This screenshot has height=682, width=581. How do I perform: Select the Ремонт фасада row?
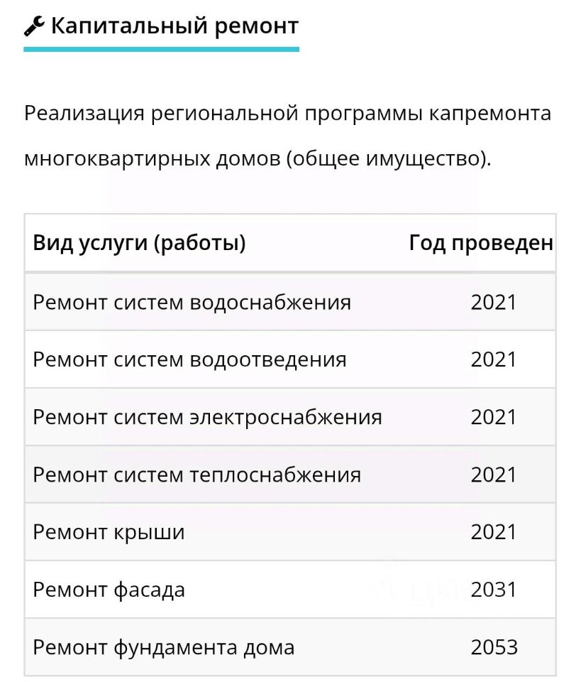[x=109, y=590]
